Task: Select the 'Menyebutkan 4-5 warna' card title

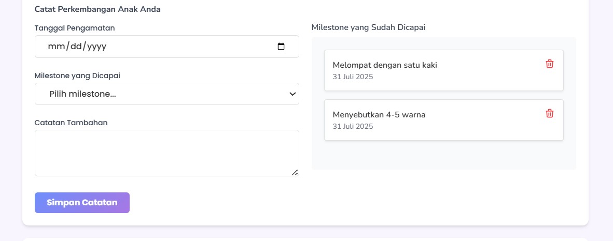Action: 379,115
